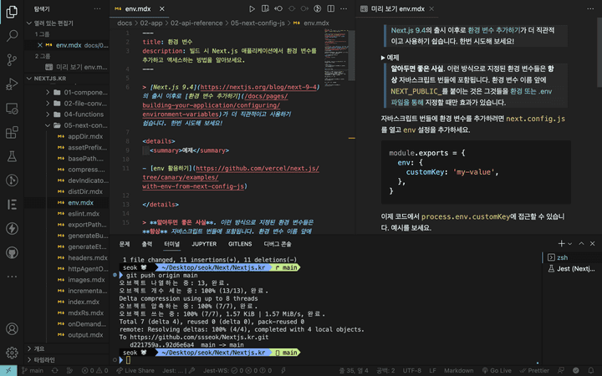Screen dimensions: 602x376
Task: Click Go Live in status bar
Action: coord(497,371)
